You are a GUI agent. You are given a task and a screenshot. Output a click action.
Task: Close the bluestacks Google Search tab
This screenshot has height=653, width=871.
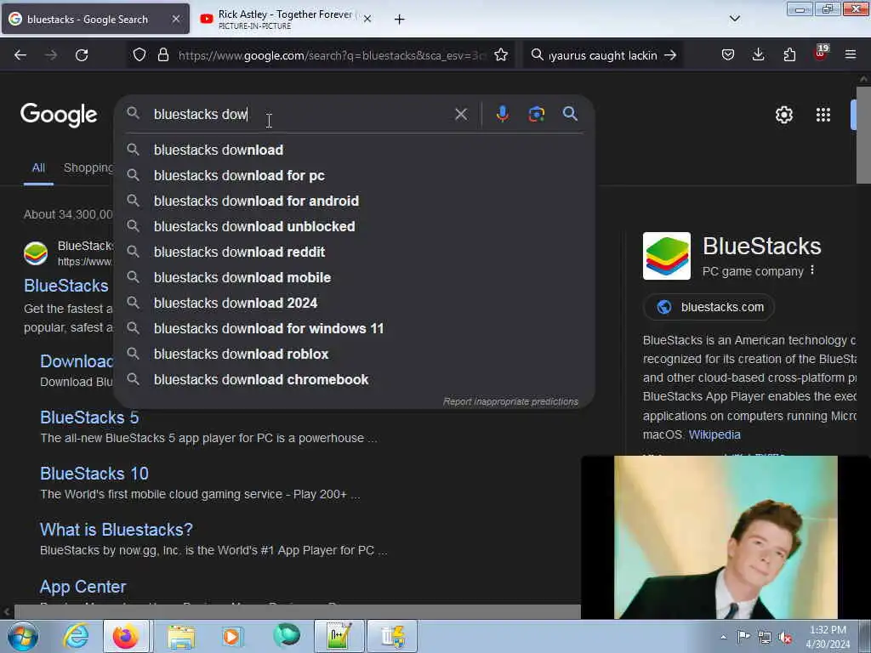pos(175,19)
